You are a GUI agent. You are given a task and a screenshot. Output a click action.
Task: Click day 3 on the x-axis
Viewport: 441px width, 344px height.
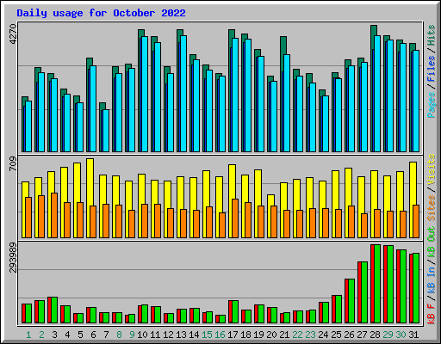[54, 335]
